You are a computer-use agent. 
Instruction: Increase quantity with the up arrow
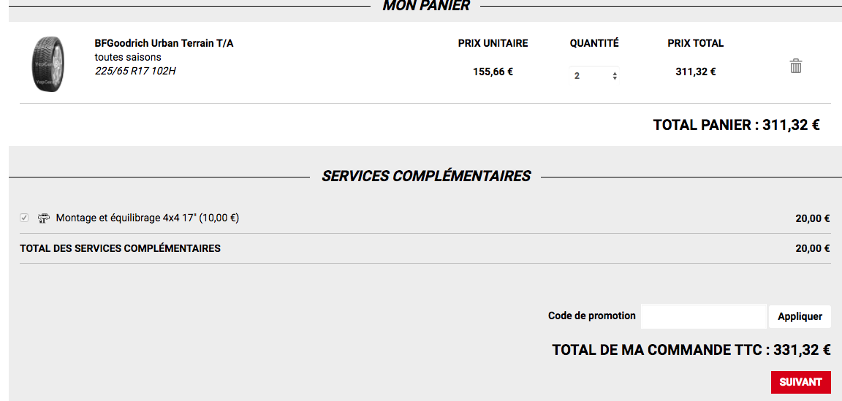pyautogui.click(x=614, y=73)
